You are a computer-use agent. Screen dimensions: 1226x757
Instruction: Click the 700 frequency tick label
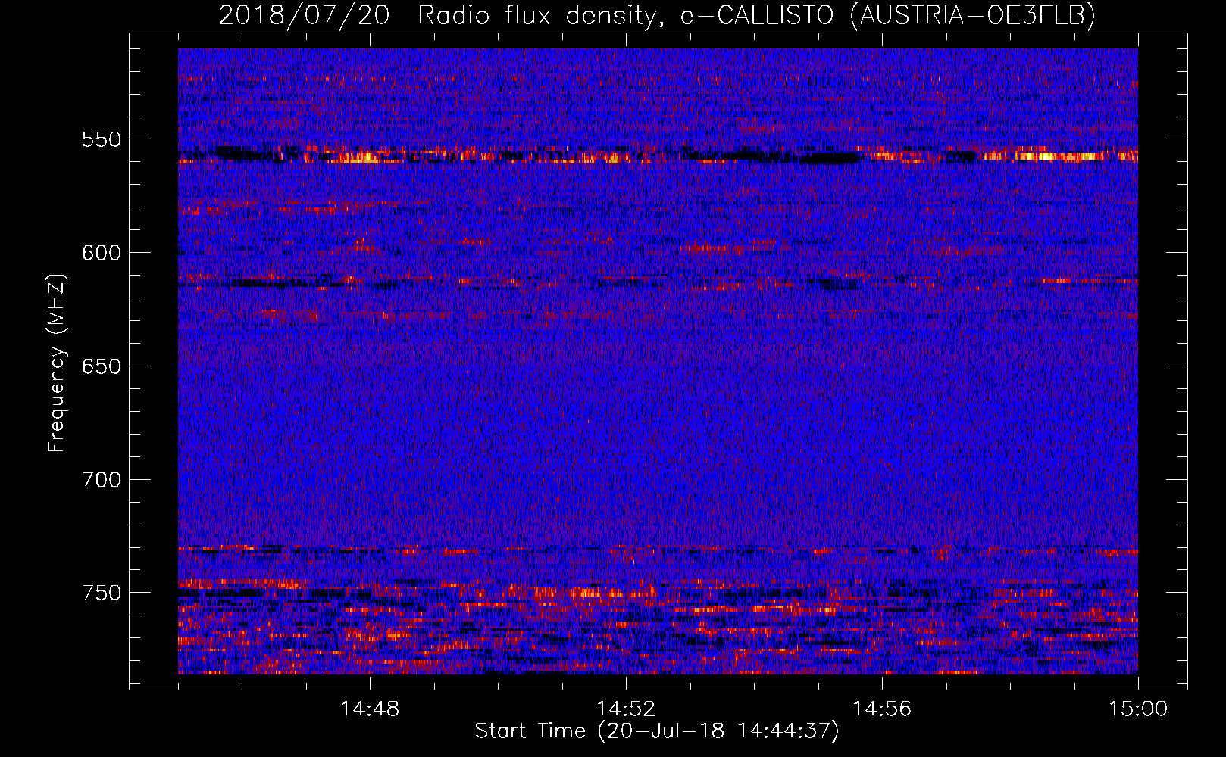[102, 480]
